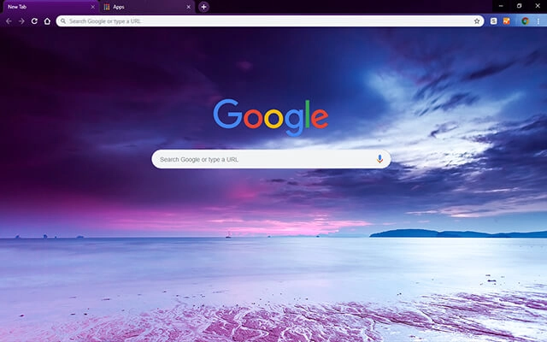
Task: Start voice search with the microphone icon
Action: pos(379,159)
